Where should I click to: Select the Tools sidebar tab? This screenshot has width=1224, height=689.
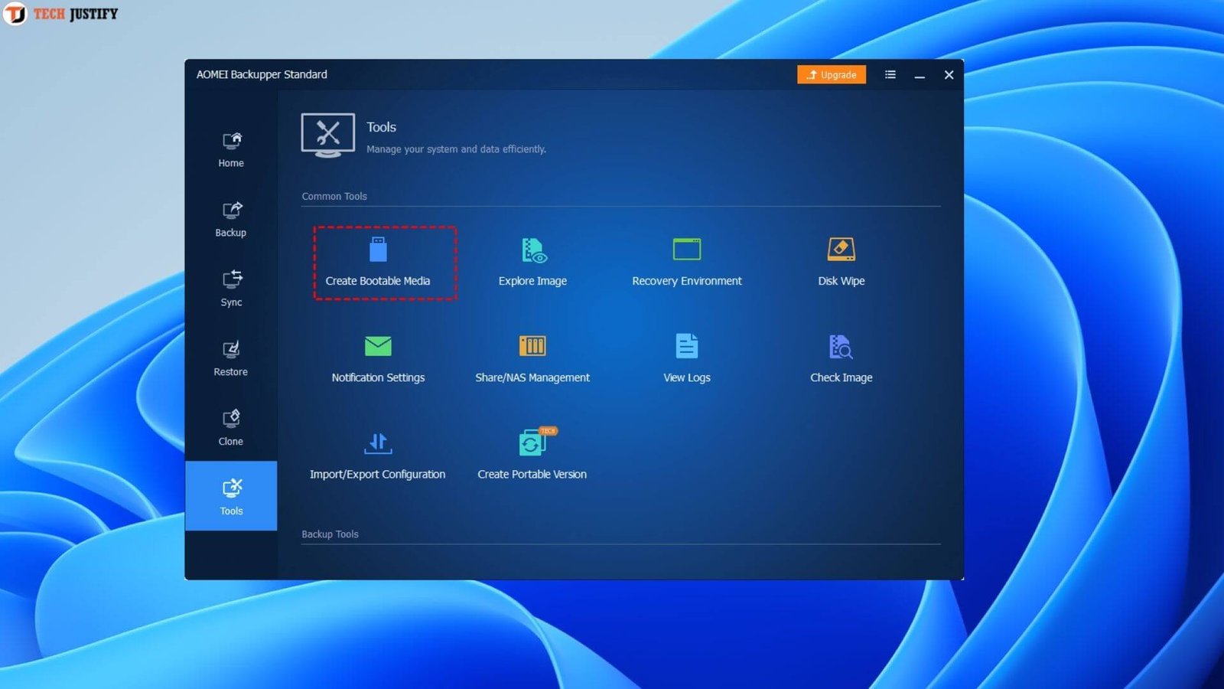tap(231, 495)
